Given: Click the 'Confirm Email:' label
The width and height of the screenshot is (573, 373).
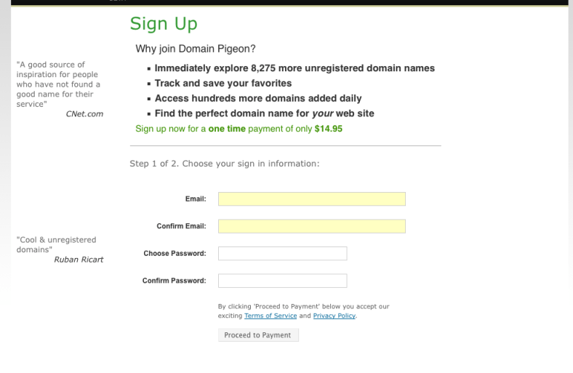Looking at the screenshot, I should [181, 226].
